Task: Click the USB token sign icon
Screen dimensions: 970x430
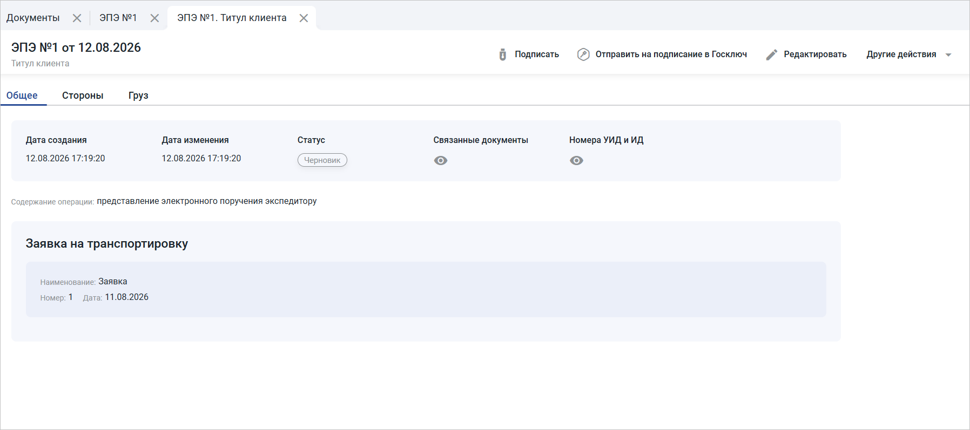Action: [x=503, y=54]
